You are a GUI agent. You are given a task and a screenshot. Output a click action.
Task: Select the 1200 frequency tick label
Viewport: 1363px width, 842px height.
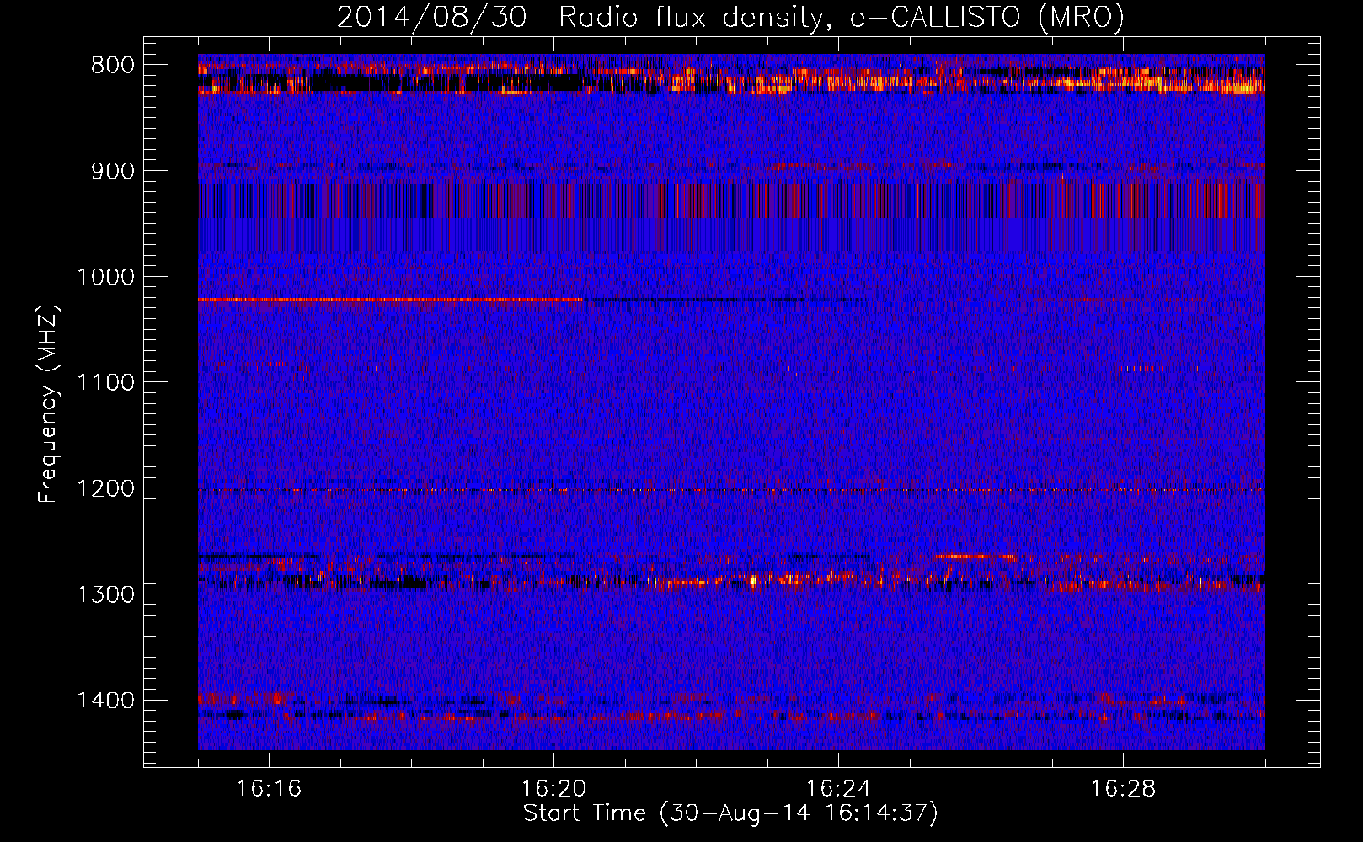(105, 489)
